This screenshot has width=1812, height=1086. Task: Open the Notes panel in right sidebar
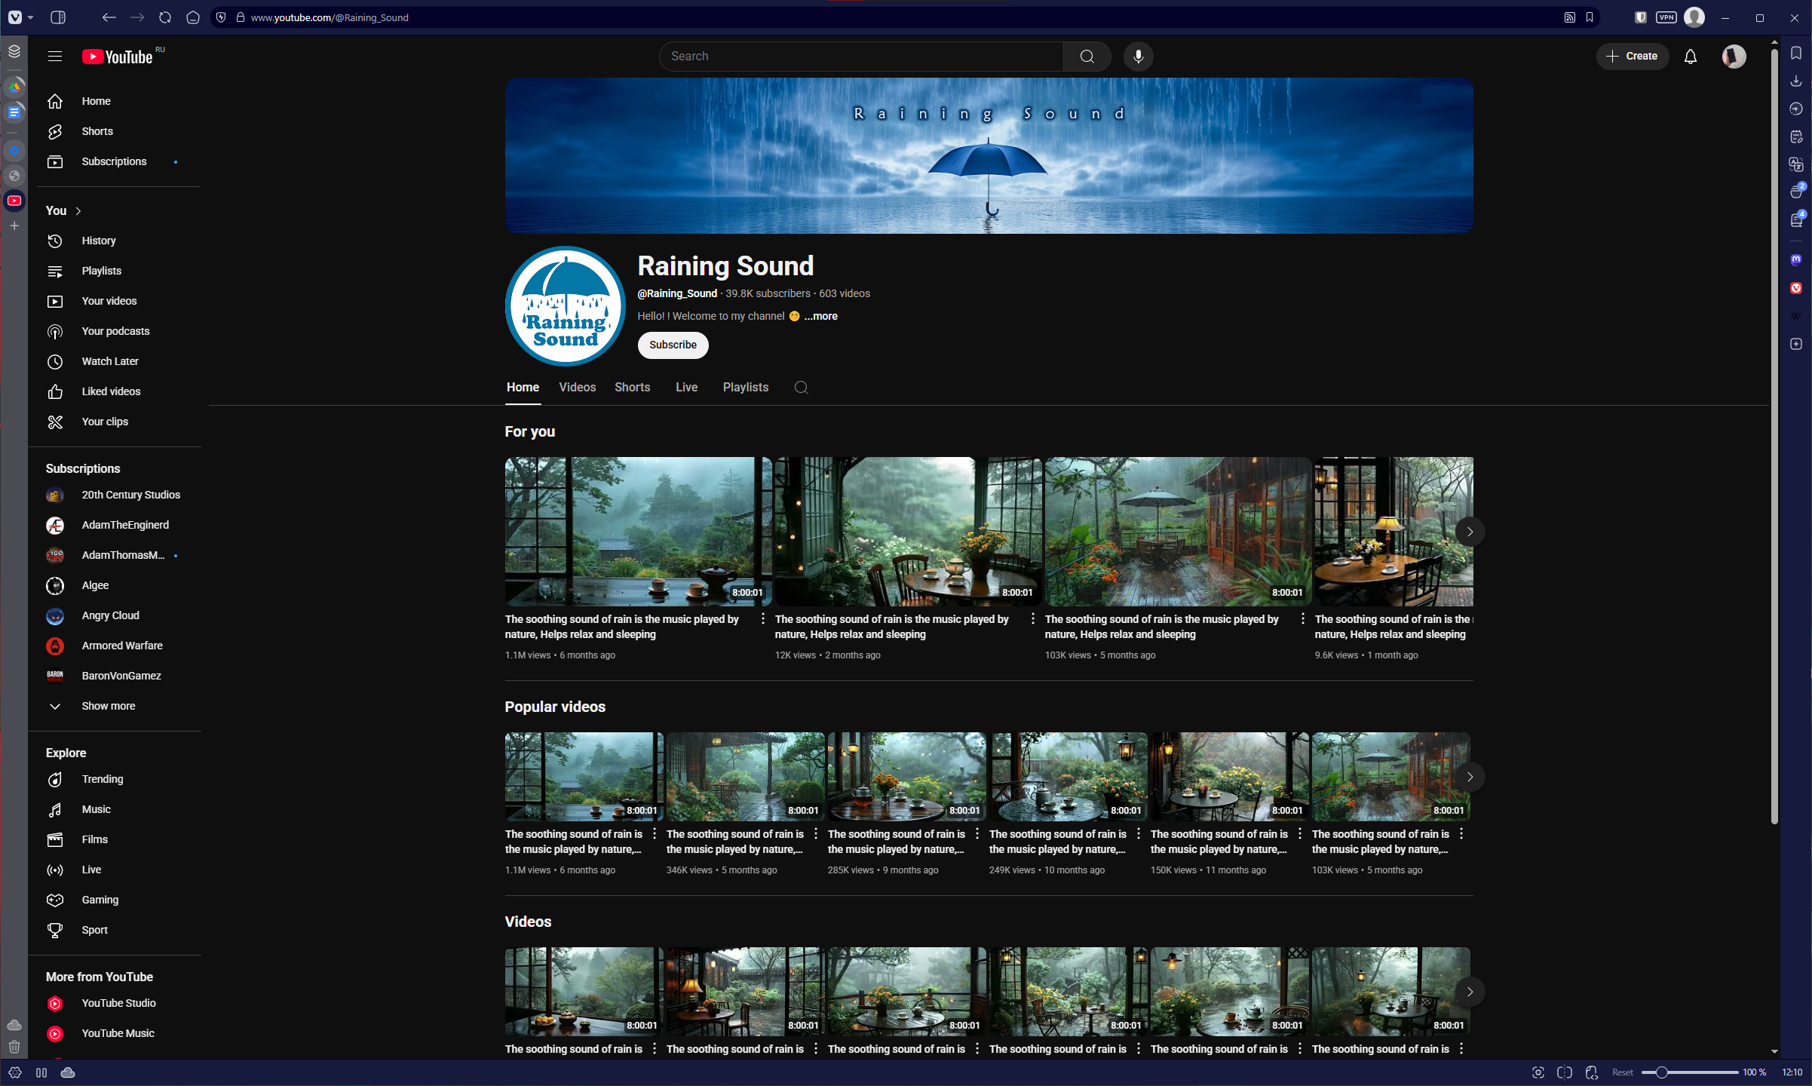click(1795, 137)
